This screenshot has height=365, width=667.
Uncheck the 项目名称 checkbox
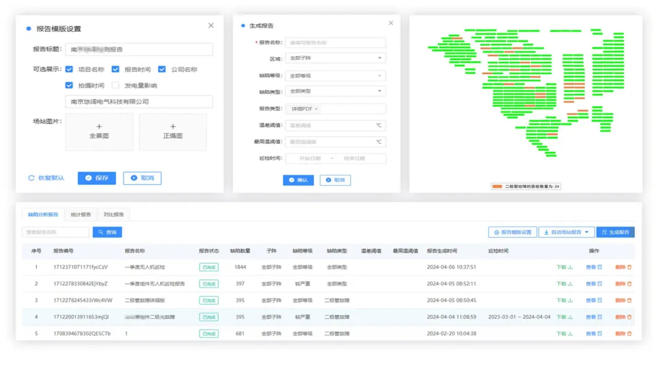(x=69, y=69)
